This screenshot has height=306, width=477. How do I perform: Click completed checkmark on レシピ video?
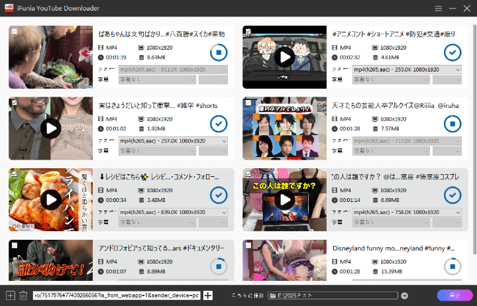coord(219,195)
